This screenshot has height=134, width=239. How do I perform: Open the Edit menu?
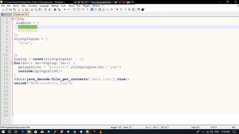(x=9, y=6)
